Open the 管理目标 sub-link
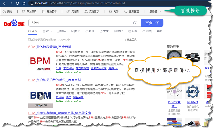 [69, 68]
